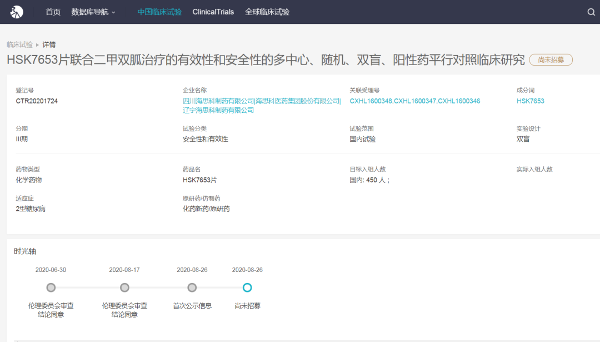The width and height of the screenshot is (600, 342).
Task: Select the 中国临床试验 tab
Action: [x=159, y=12]
